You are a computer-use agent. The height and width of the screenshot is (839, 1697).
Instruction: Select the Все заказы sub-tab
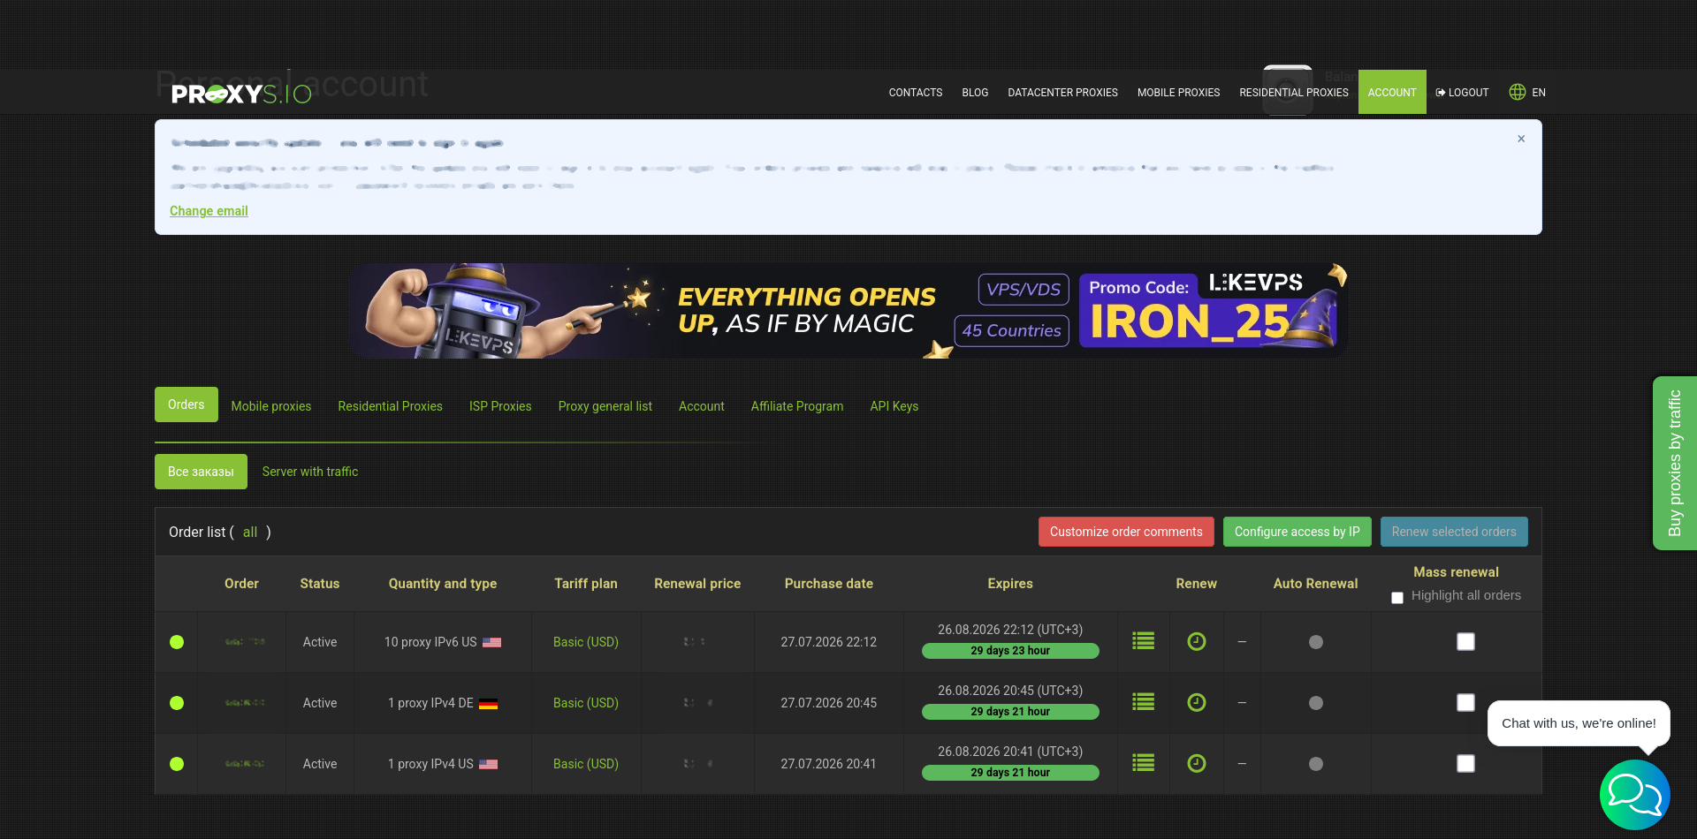tap(201, 472)
